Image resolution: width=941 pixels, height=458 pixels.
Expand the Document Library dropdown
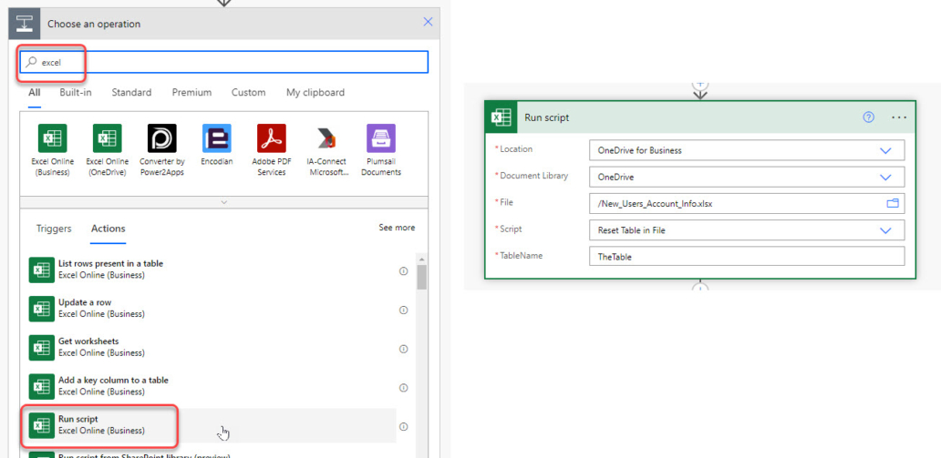point(885,178)
